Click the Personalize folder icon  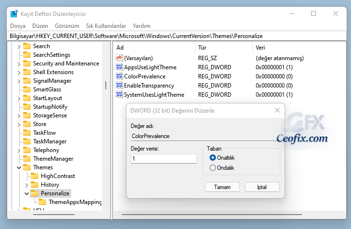click(x=35, y=193)
